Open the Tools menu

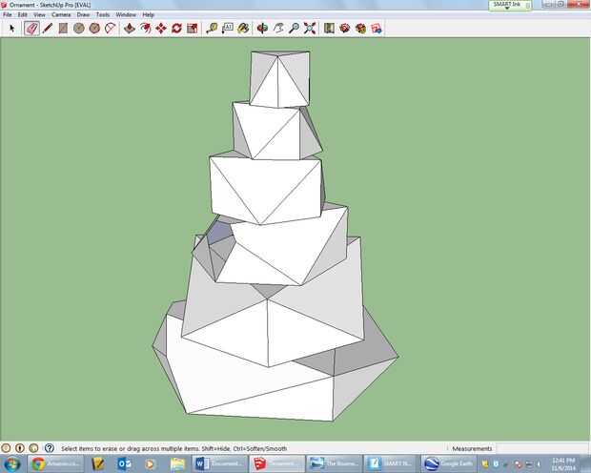tap(103, 14)
